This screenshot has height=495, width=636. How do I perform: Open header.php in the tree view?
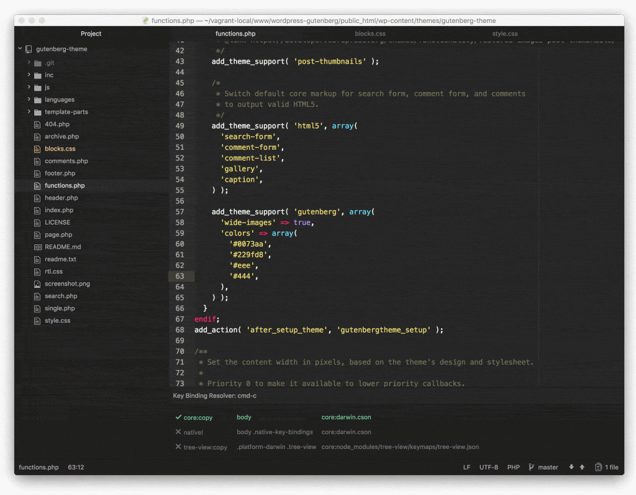tap(61, 198)
